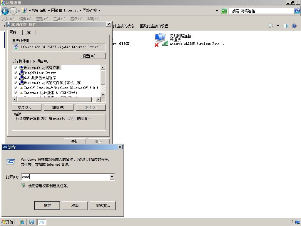
Task: Open the view options dropdown arrow
Action: click(x=278, y=26)
